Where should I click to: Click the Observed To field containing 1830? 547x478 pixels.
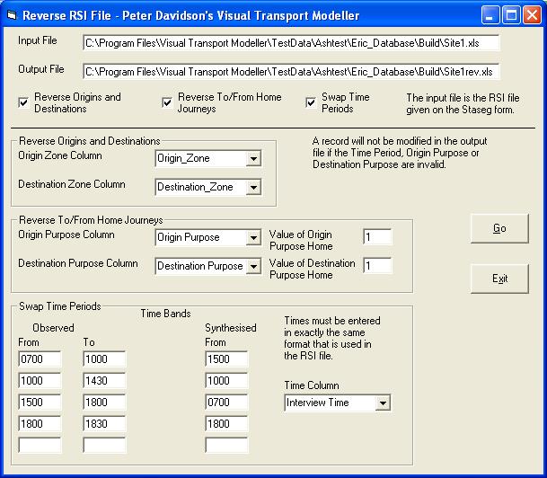pos(104,424)
